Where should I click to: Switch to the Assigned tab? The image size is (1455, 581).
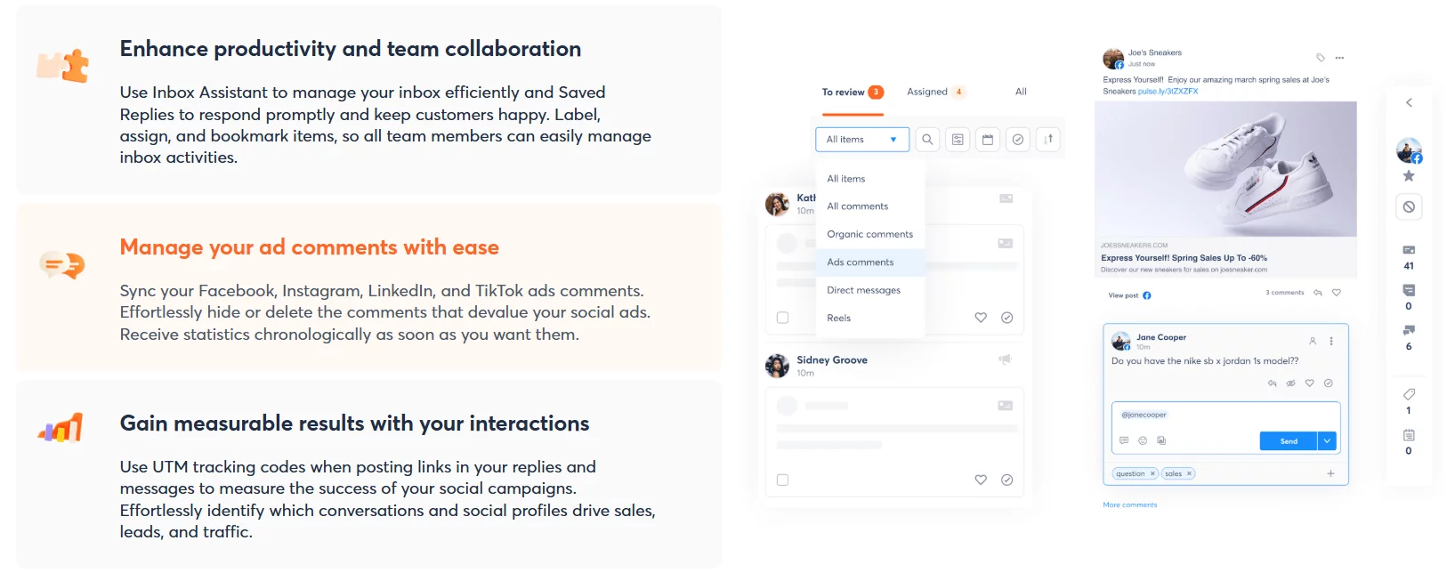pos(934,92)
